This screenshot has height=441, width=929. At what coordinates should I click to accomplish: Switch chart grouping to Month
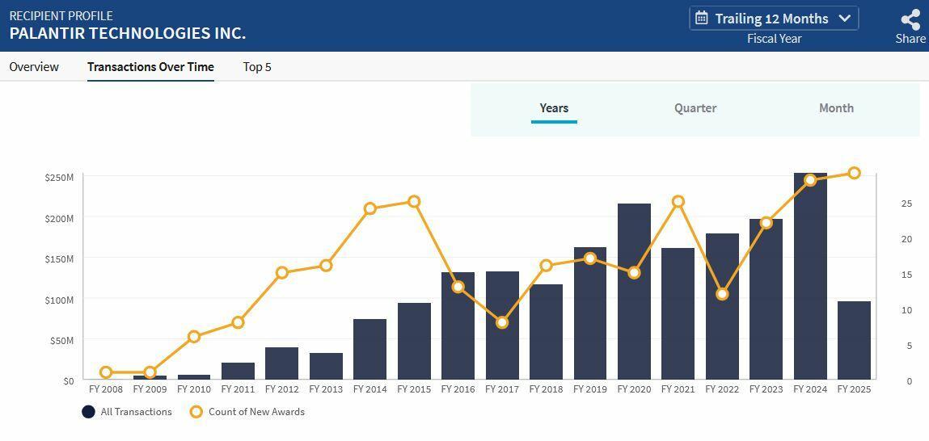click(x=836, y=108)
